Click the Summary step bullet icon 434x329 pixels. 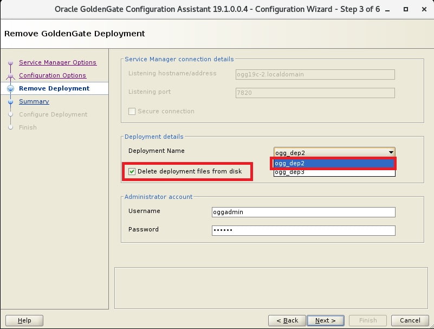[x=10, y=102]
